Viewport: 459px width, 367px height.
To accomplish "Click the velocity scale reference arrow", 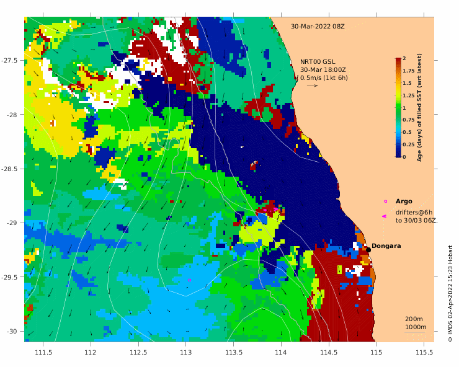I will [x=313, y=86].
